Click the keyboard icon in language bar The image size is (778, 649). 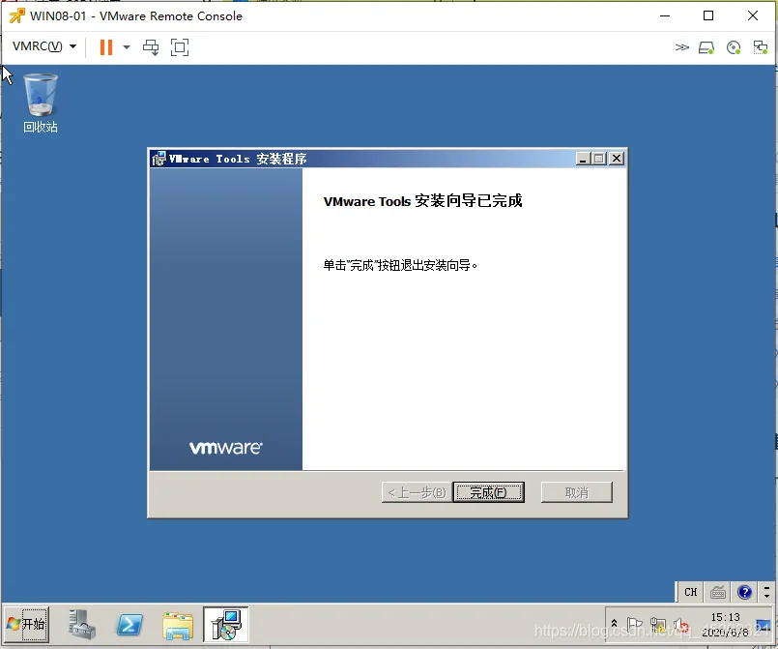[717, 592]
